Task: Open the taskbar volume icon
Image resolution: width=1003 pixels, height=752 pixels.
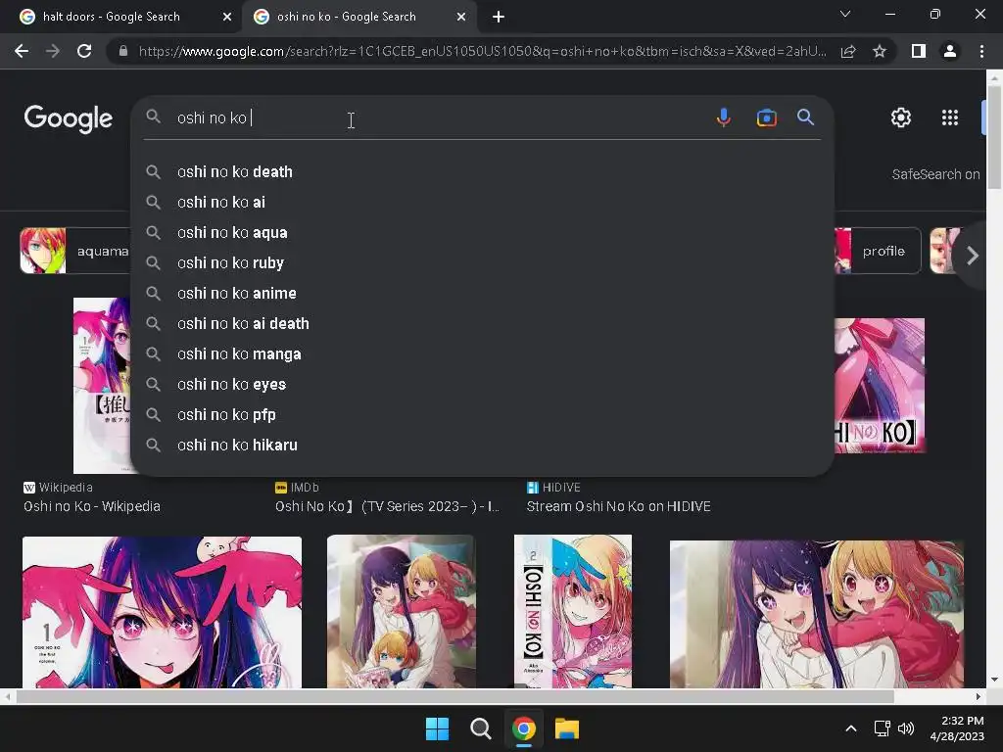Action: pos(906,728)
